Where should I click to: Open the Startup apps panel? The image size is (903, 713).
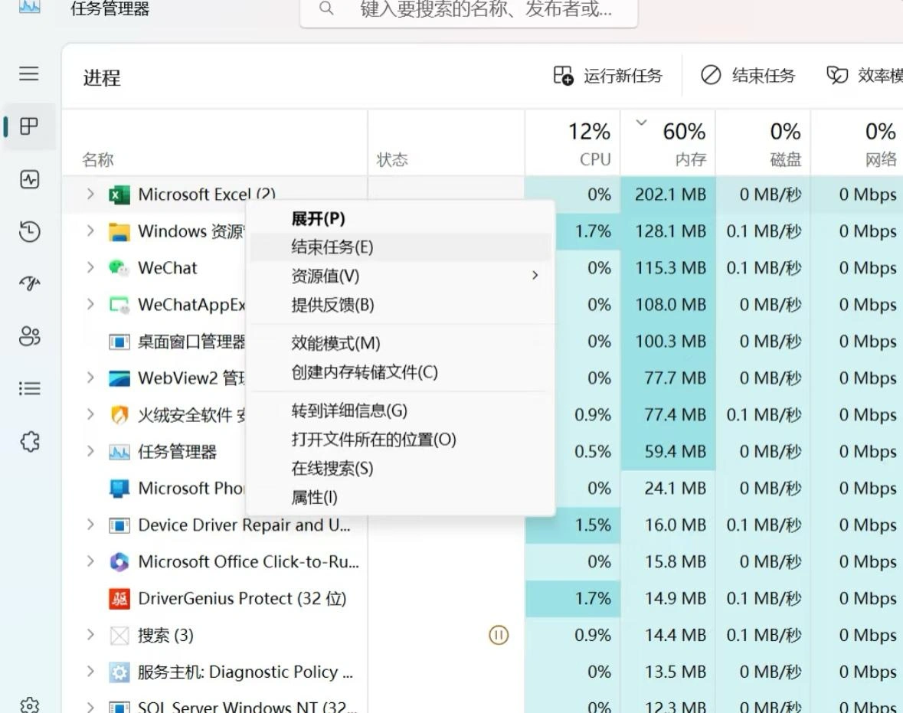click(28, 283)
